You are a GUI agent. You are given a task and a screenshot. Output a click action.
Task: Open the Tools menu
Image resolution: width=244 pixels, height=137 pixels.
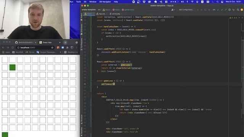click(x=79, y=2)
